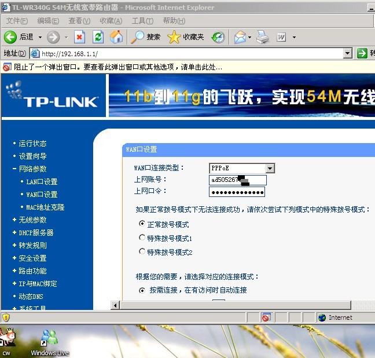375x358 pixels.
Task: Open dropdown arrow beside Word edit icon
Action: tap(295, 37)
